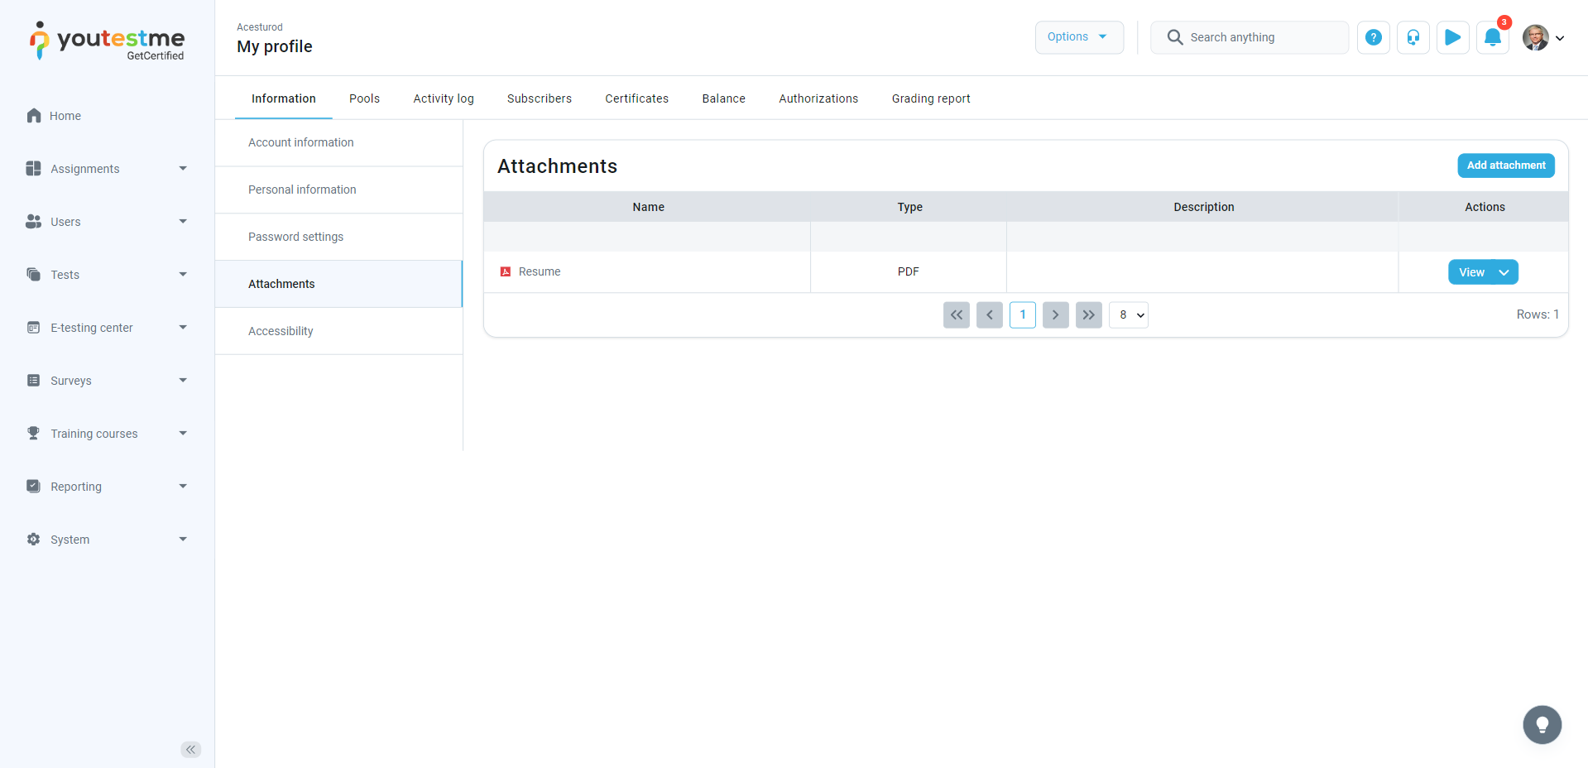Image resolution: width=1588 pixels, height=768 pixels.
Task: Open the support headset icon
Action: (1413, 37)
